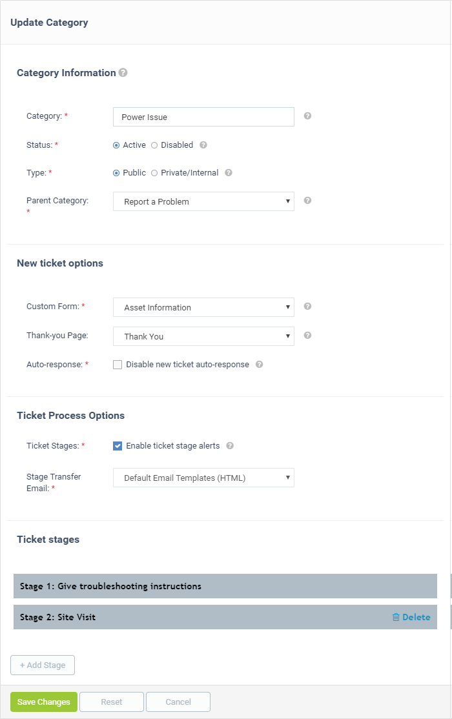Open the Parent Category dropdown

(204, 201)
